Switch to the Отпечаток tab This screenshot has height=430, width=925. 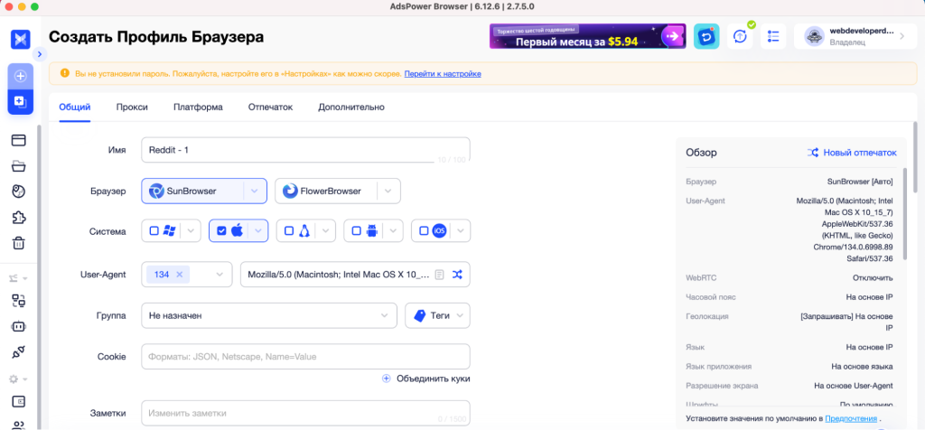270,107
